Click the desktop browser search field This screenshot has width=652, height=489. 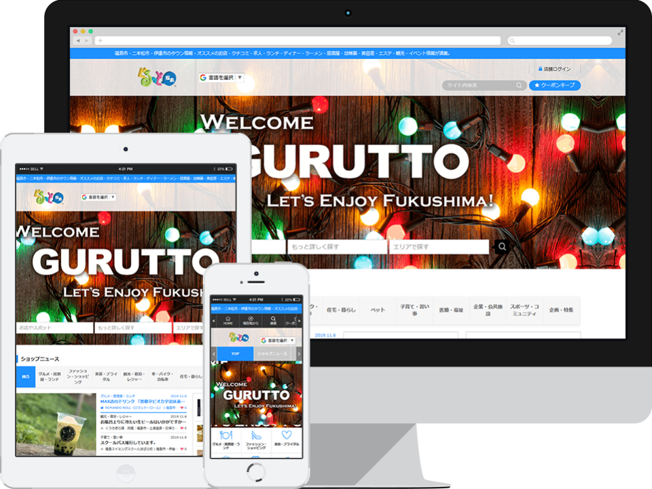(560, 41)
